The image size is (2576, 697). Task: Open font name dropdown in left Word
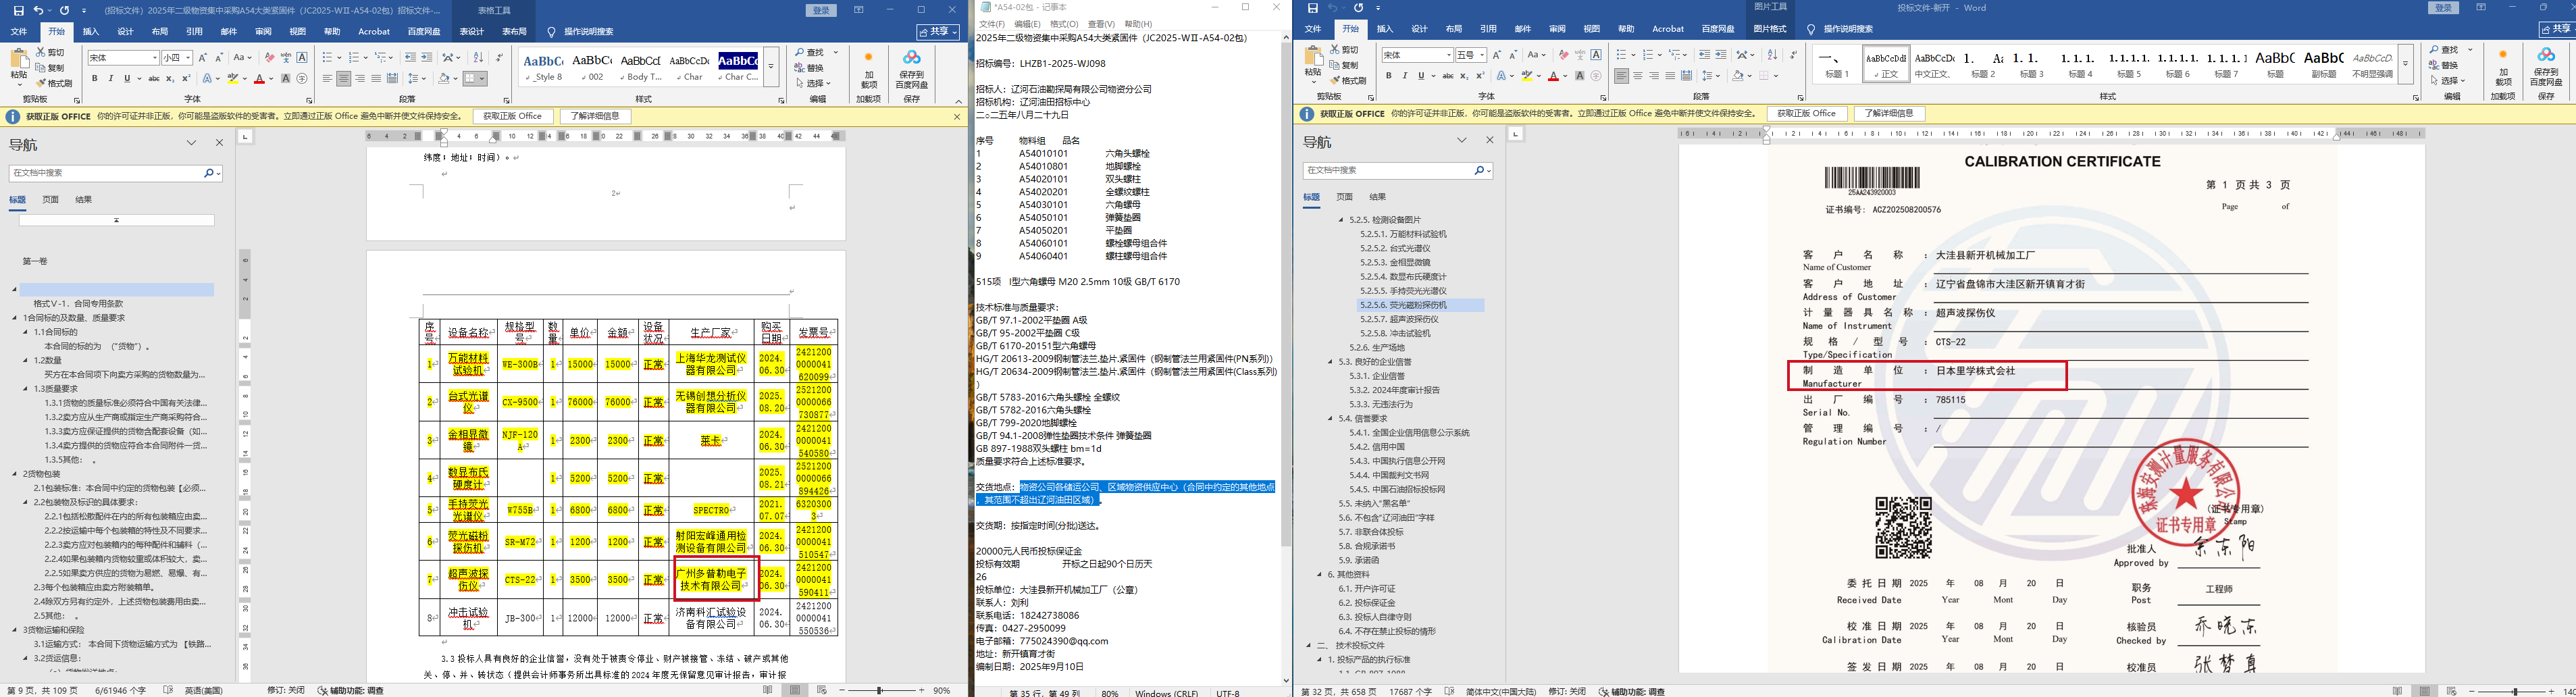(154, 58)
